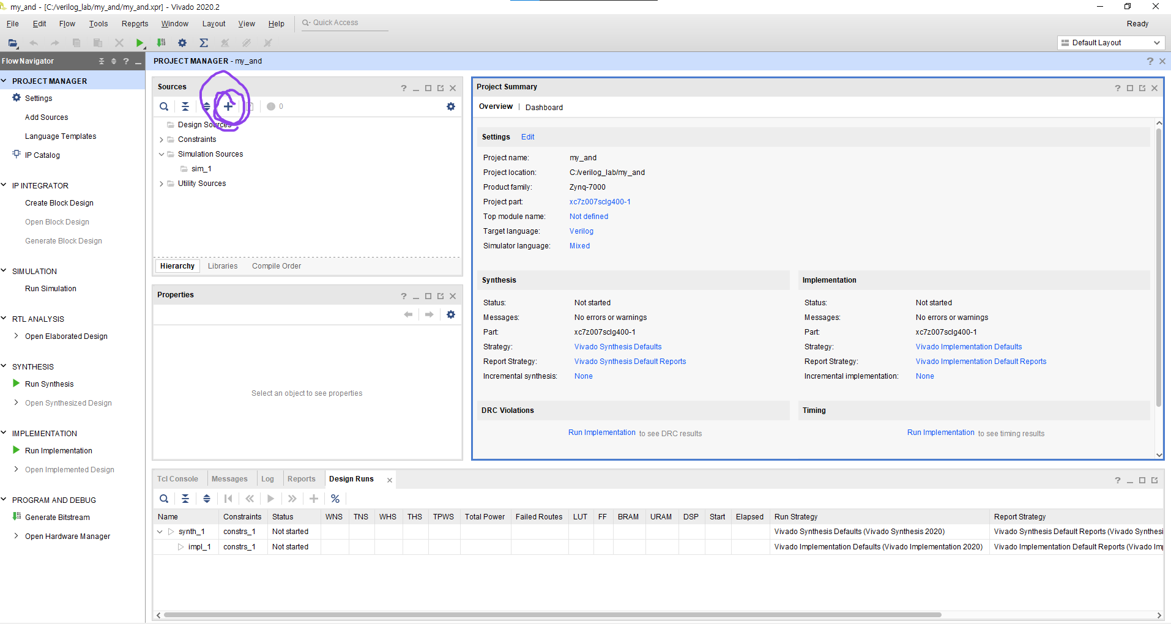Viewport: 1171px width, 624px height.
Task: Click Generate Bitstream toolbar icon
Action: [x=161, y=43]
